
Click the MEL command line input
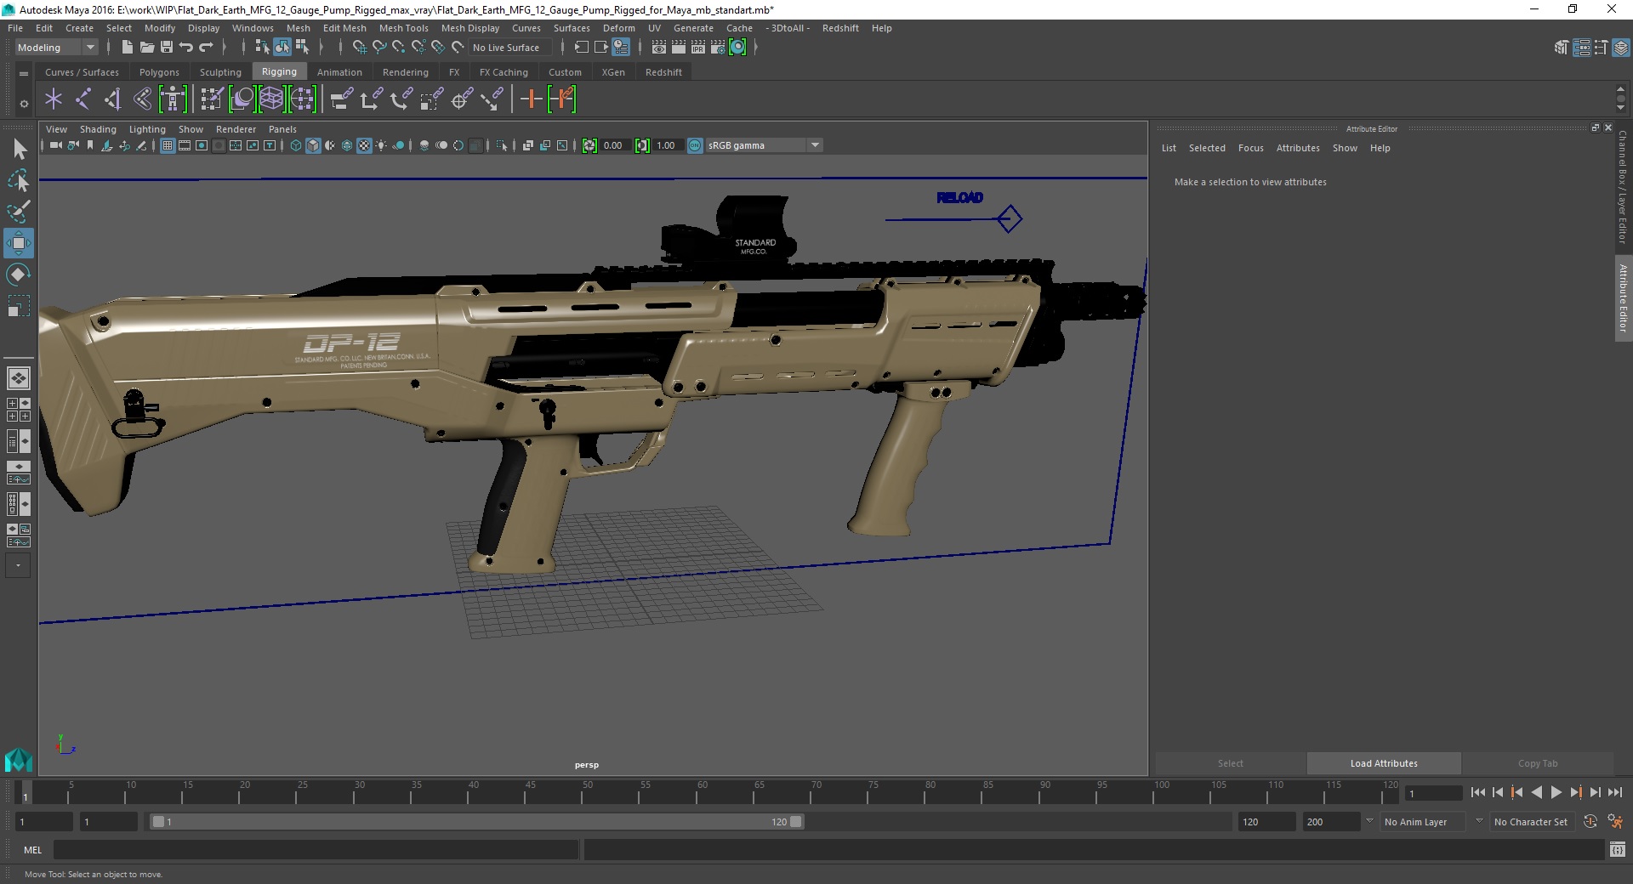pyautogui.click(x=316, y=849)
